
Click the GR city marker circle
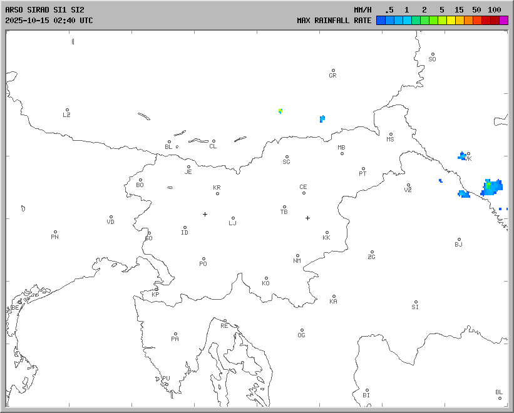(333, 71)
